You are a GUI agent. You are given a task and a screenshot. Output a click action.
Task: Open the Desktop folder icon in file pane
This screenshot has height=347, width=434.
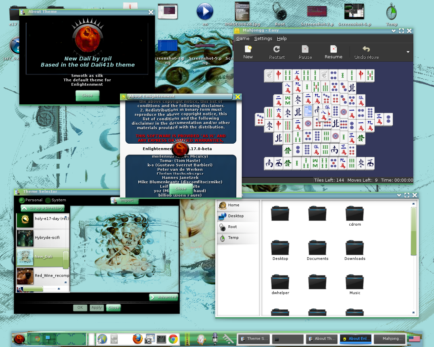(280, 250)
